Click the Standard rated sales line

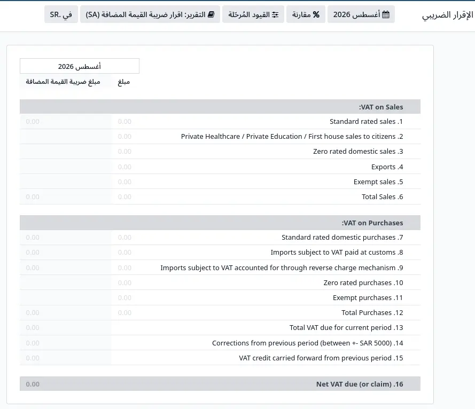366,121
